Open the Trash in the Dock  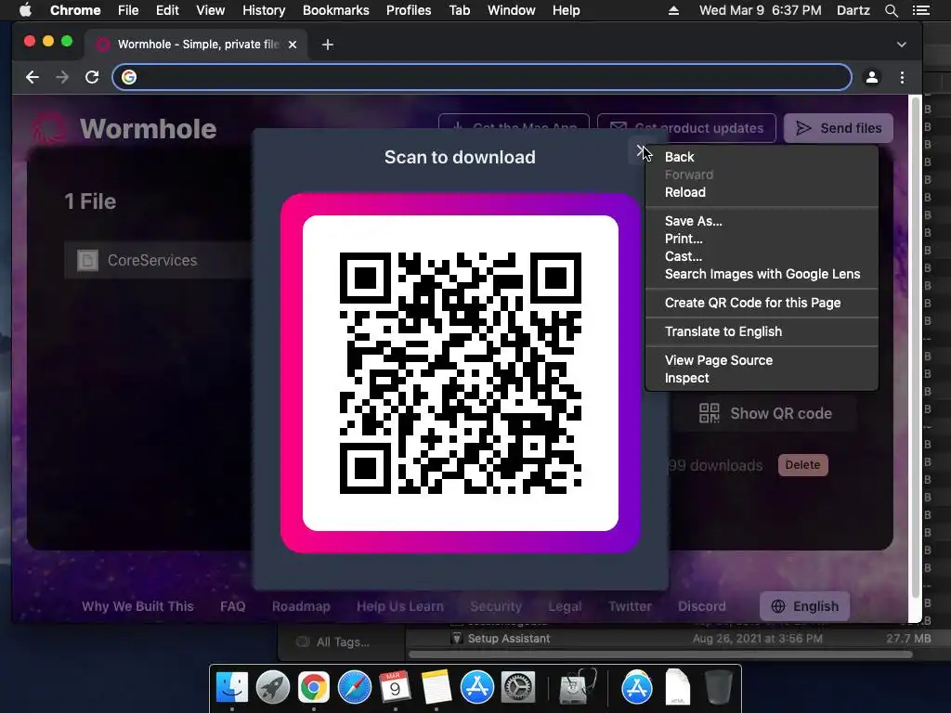click(x=718, y=688)
